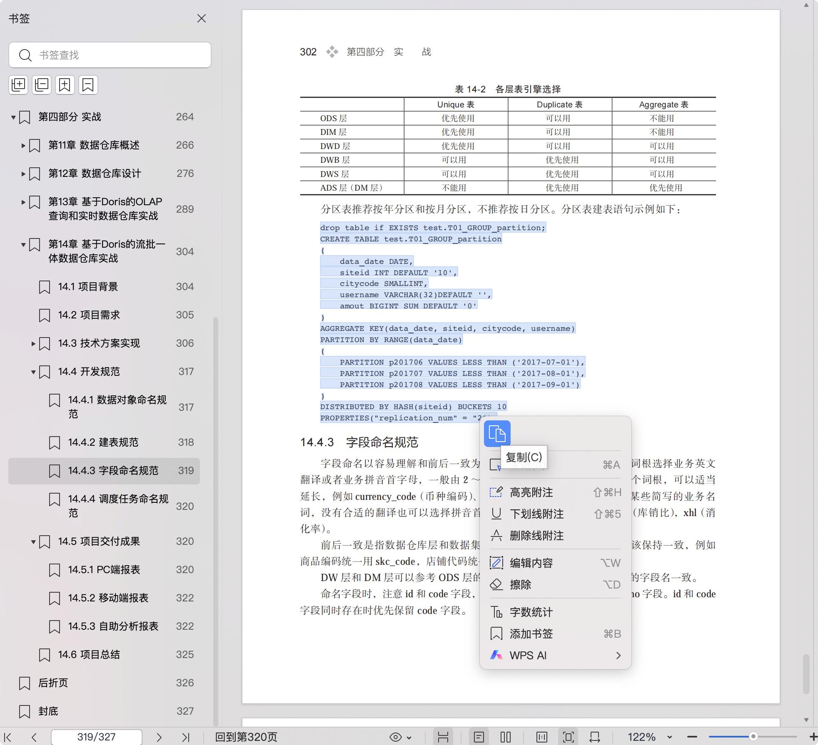Click the document scroll-down arrow
The height and width of the screenshot is (745, 818).
tap(806, 720)
